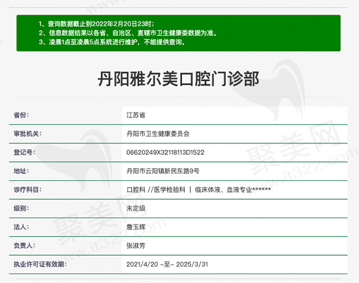Click the notice line 查询数据截止到2022年2月20日23时
359x283 pixels.
point(96,24)
